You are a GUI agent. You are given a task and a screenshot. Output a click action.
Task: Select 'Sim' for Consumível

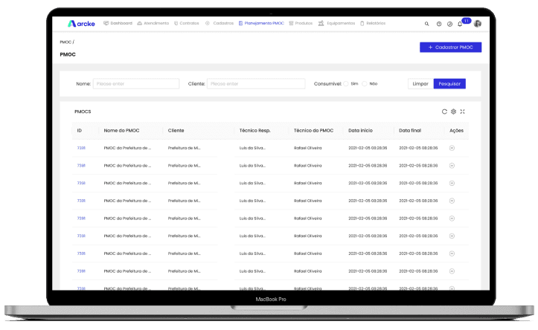(346, 84)
